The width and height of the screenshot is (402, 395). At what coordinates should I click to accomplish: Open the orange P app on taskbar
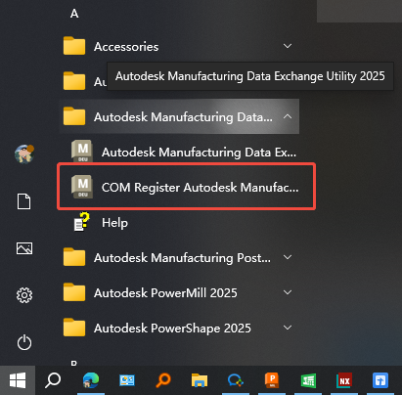coord(272,380)
